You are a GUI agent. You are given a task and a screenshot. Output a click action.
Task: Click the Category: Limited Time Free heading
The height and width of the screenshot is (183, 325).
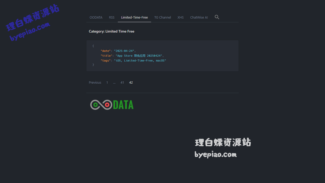tap(111, 31)
